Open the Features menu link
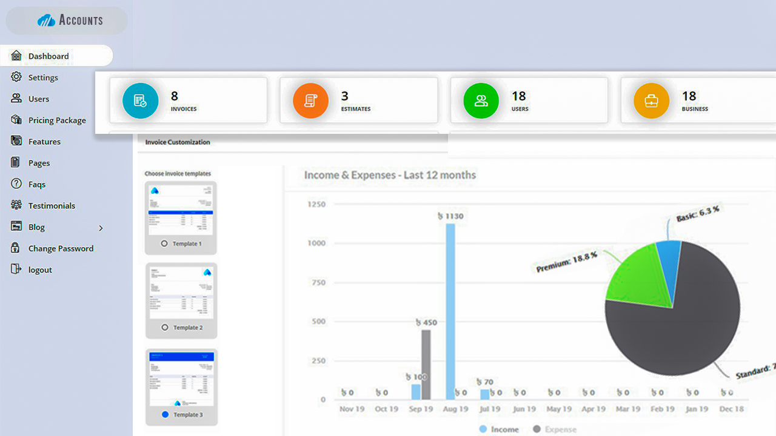Image resolution: width=776 pixels, height=436 pixels. pyautogui.click(x=44, y=142)
